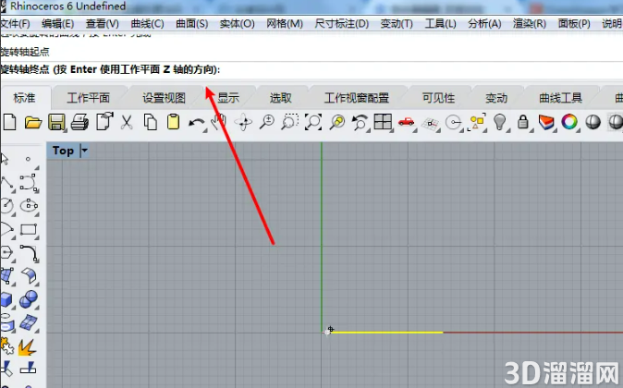Select the Rotate view tool
This screenshot has height=388, width=623.
243,122
